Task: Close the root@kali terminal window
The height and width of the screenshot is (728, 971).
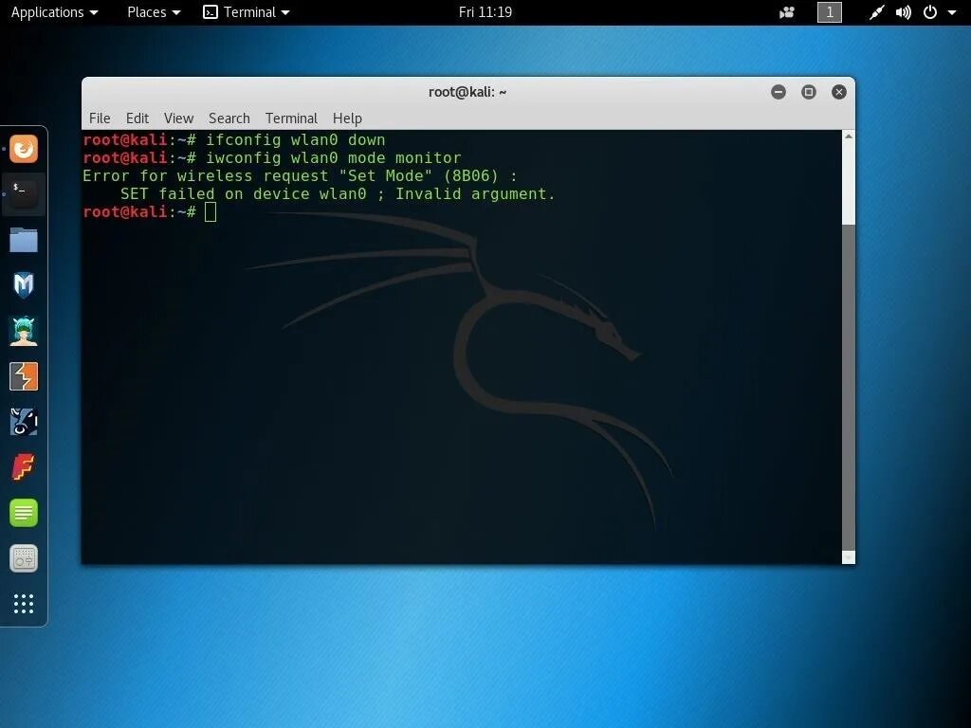Action: click(x=839, y=92)
